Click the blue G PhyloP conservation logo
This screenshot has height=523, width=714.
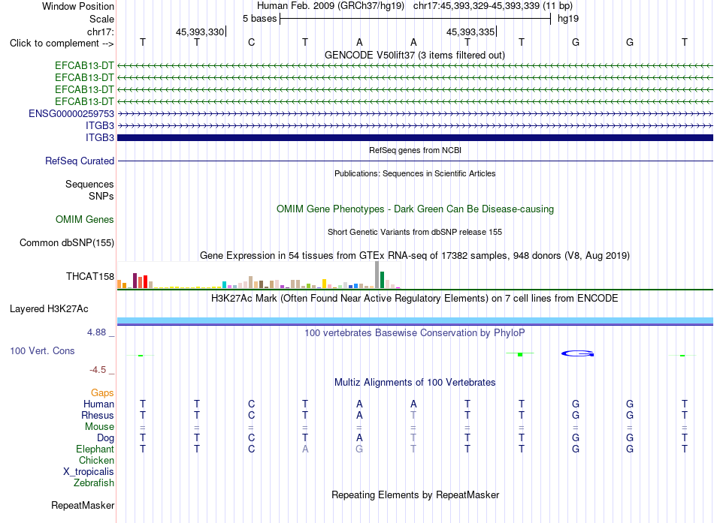(577, 353)
